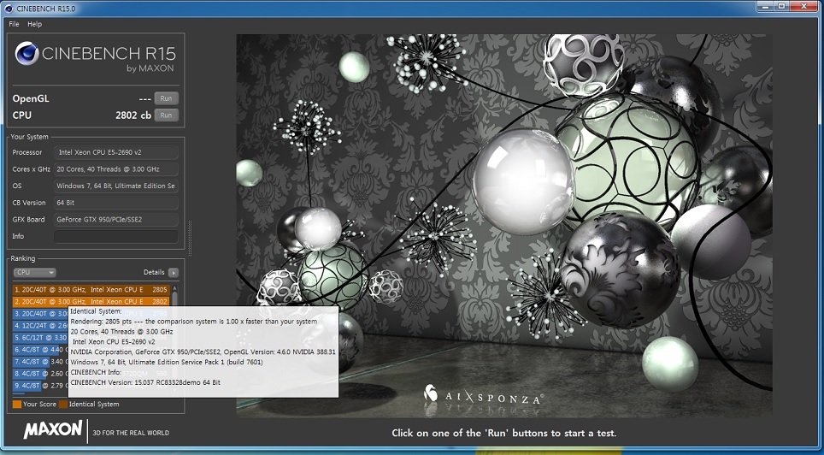Run the CPU benchmark test

click(166, 115)
